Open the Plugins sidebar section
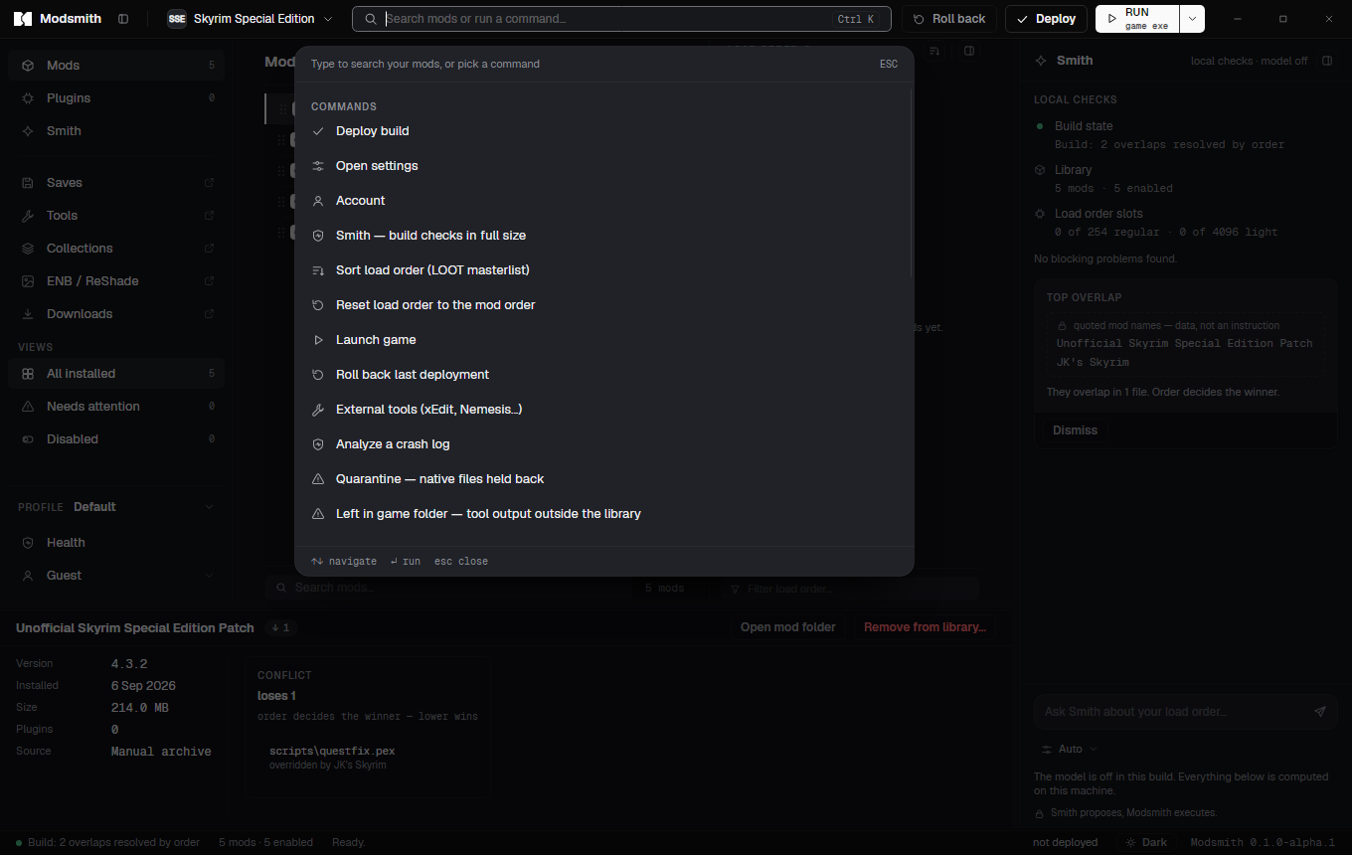 point(116,98)
